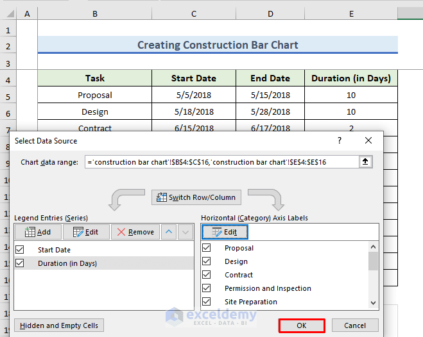Click the Permission and Inspection label
The width and height of the screenshot is (423, 337).
(268, 288)
